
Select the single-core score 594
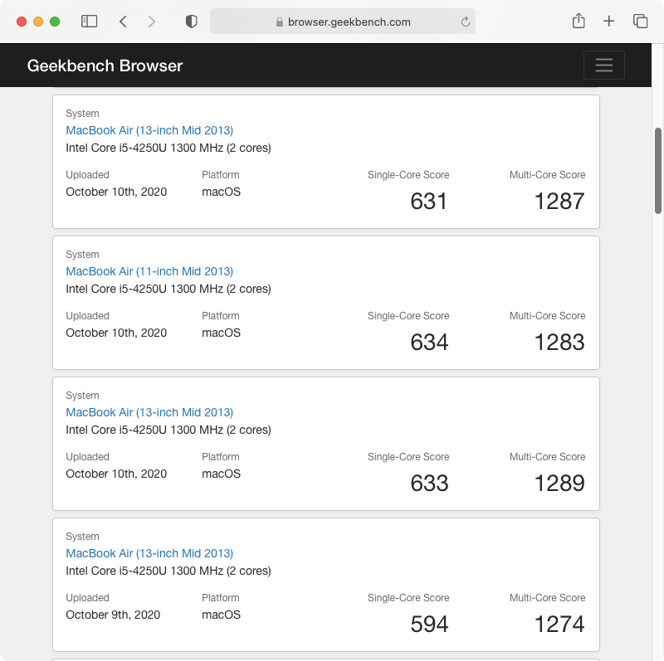pos(429,624)
